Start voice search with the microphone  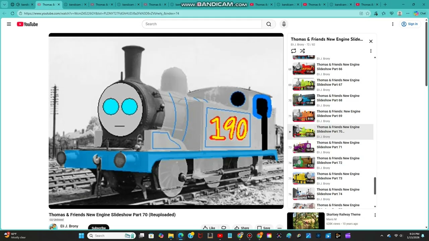[284, 24]
